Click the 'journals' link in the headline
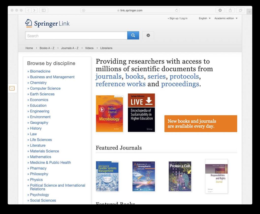 coord(109,77)
